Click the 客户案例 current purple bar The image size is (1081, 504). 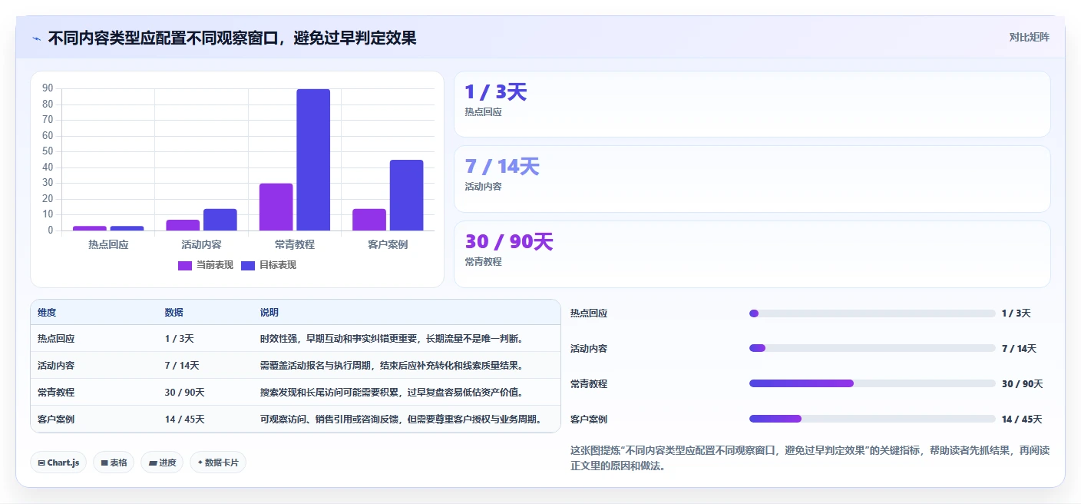(369, 220)
